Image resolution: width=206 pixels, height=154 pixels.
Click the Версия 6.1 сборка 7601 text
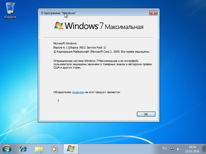pyautogui.click(x=80, y=47)
